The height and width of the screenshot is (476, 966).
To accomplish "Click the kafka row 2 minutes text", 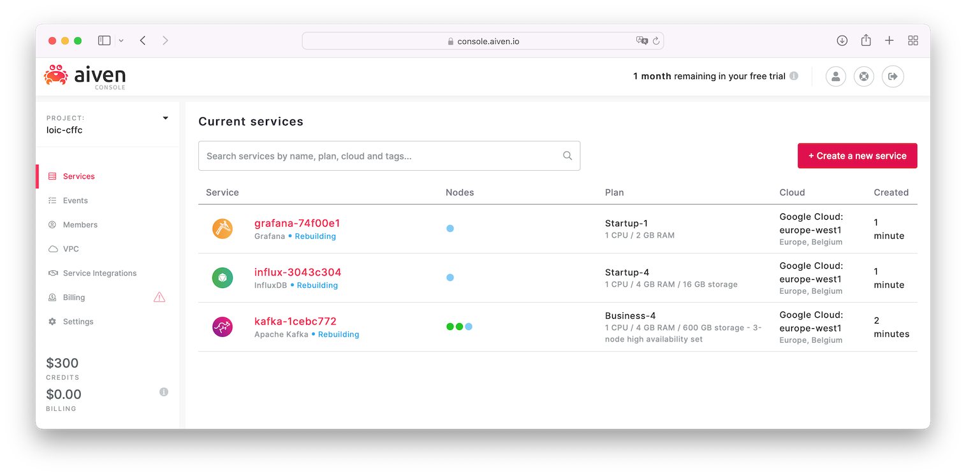I will point(891,327).
